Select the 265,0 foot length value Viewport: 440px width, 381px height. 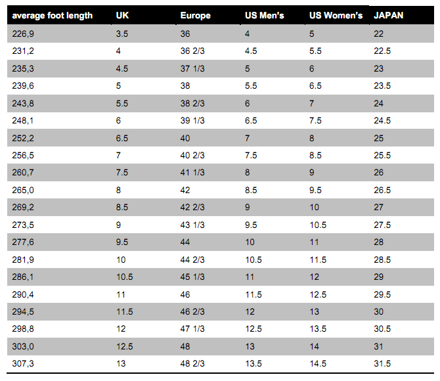coord(23,190)
